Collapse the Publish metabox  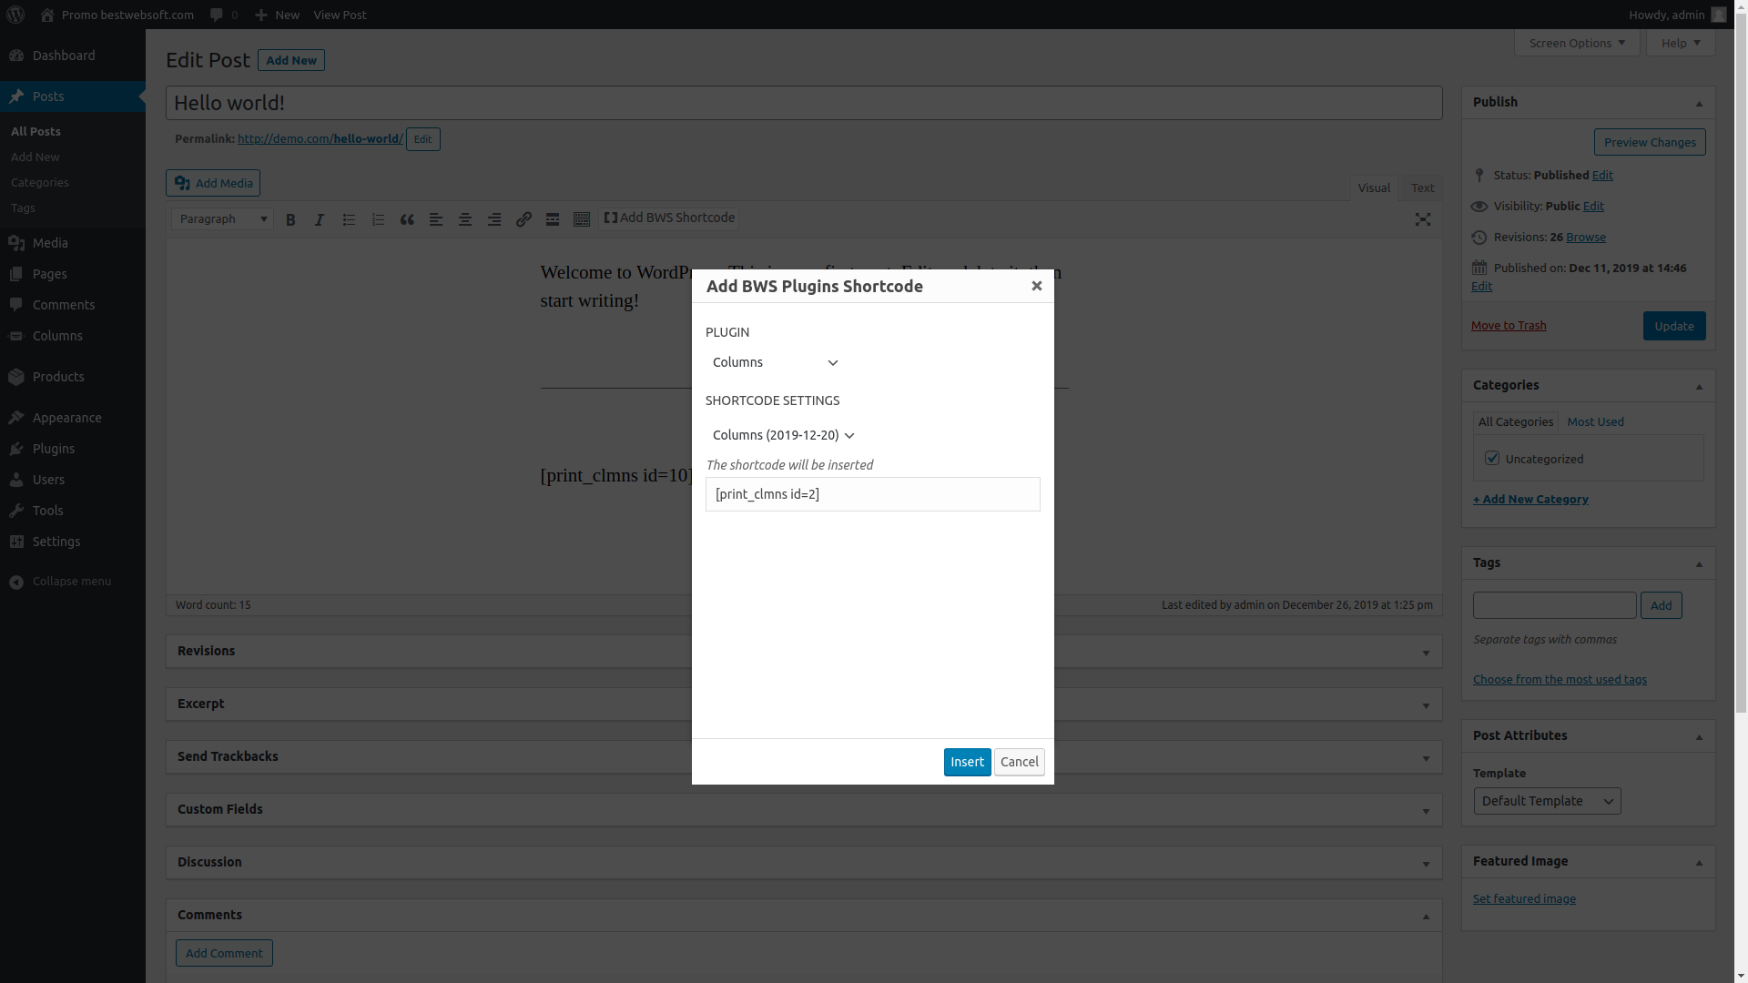pyautogui.click(x=1699, y=103)
